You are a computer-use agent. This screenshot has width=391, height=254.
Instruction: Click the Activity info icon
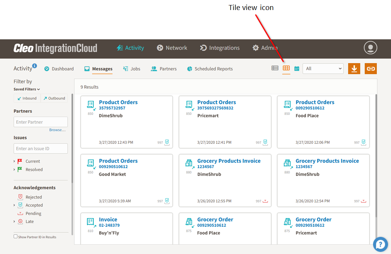click(x=35, y=66)
